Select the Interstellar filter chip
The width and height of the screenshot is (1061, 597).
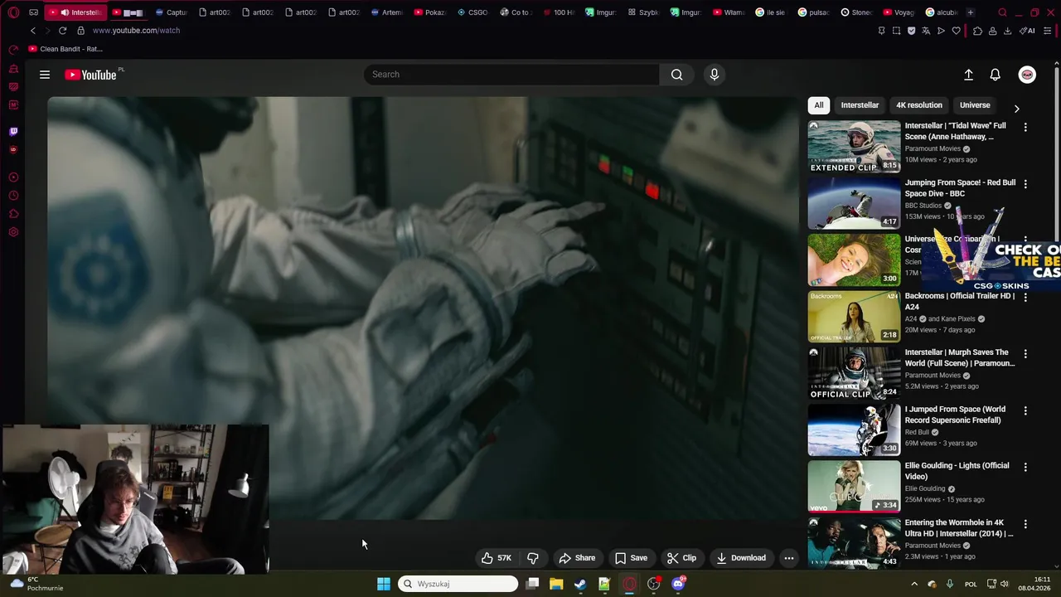[x=860, y=105]
